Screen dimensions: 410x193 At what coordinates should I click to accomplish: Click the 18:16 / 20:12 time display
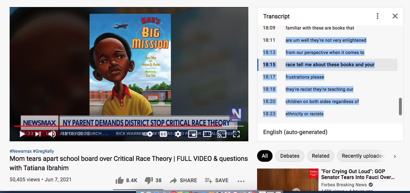pyautogui.click(x=75, y=134)
